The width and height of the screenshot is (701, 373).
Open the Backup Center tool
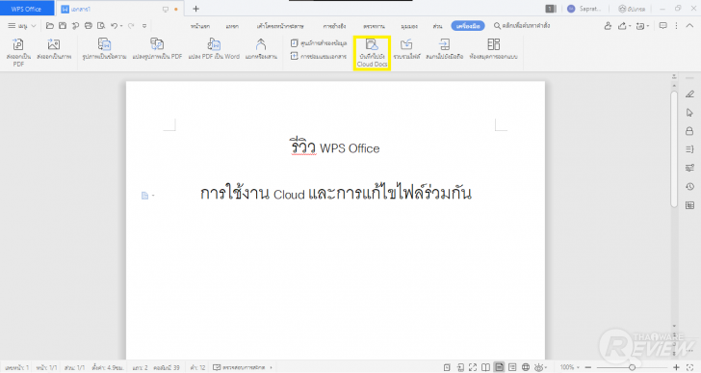(319, 43)
